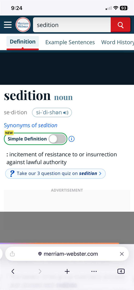The image size is (134, 290).
Task: Click the search field containing sedition
Action: [x=72, y=25]
